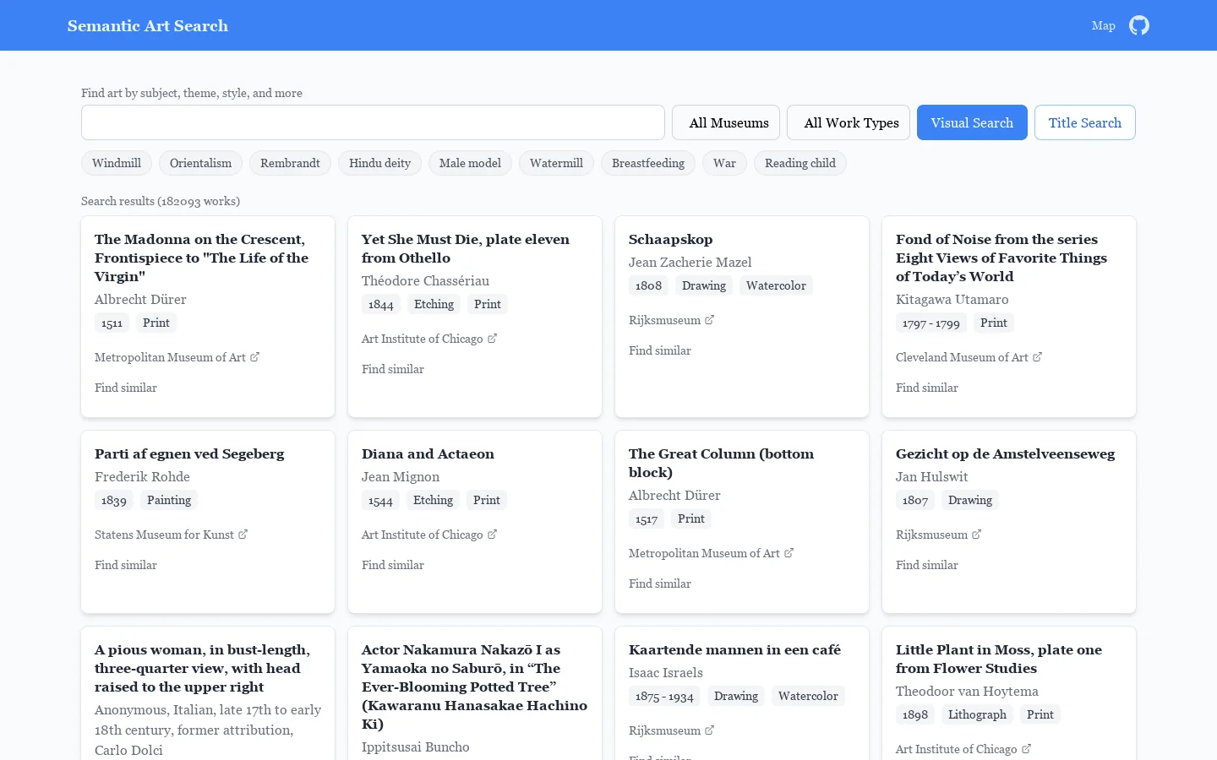
Task: Focus the art search text field
Action: 373,122
